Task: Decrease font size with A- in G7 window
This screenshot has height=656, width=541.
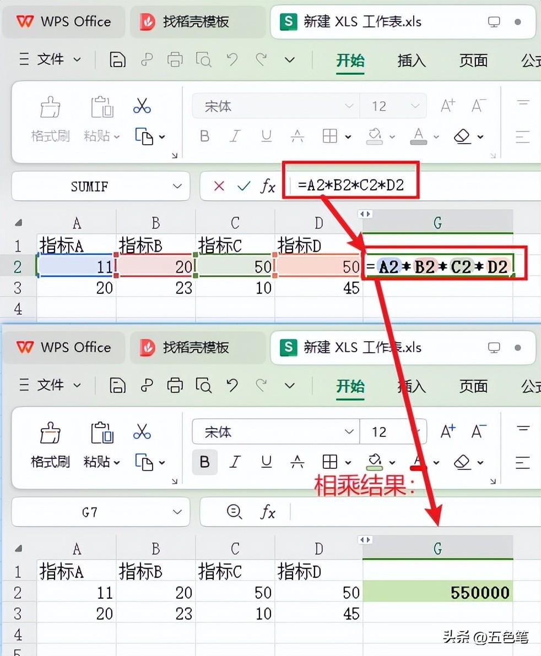Action: point(478,431)
